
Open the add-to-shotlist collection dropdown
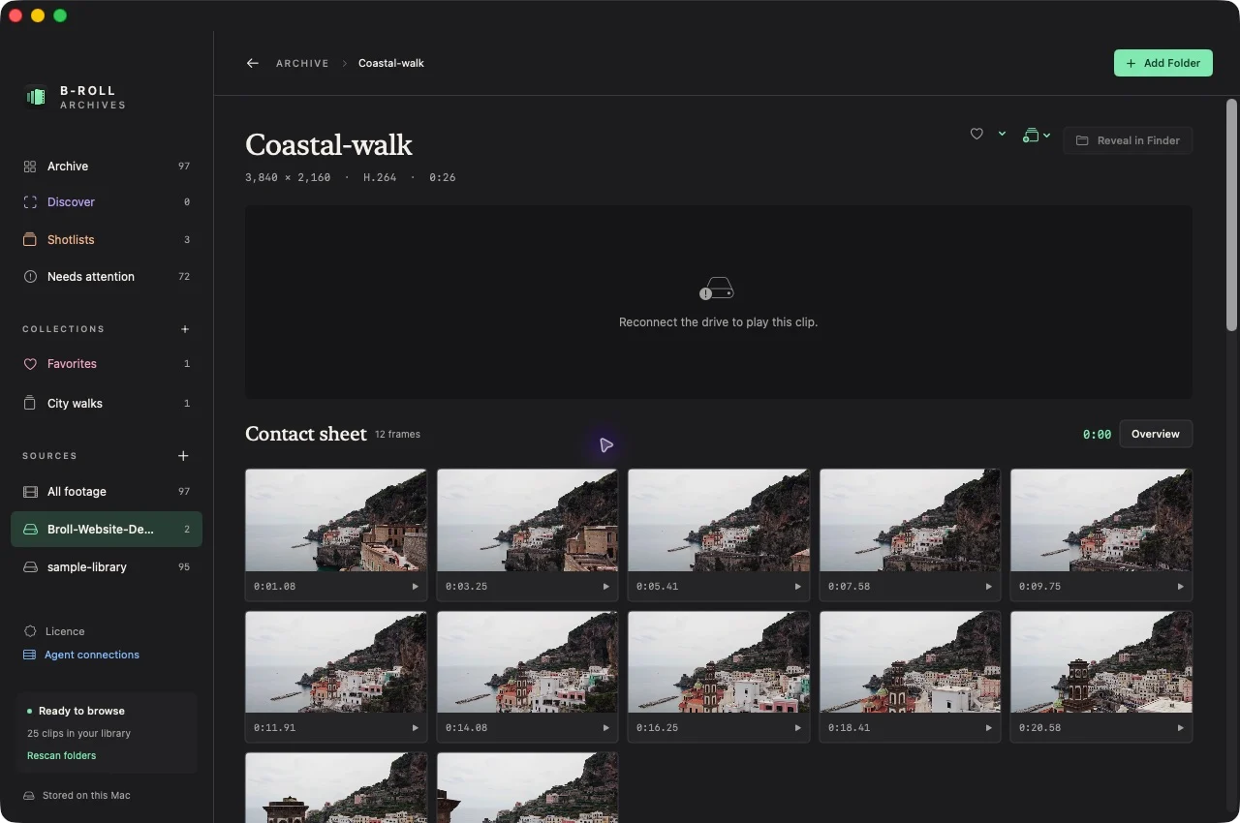coord(1037,136)
